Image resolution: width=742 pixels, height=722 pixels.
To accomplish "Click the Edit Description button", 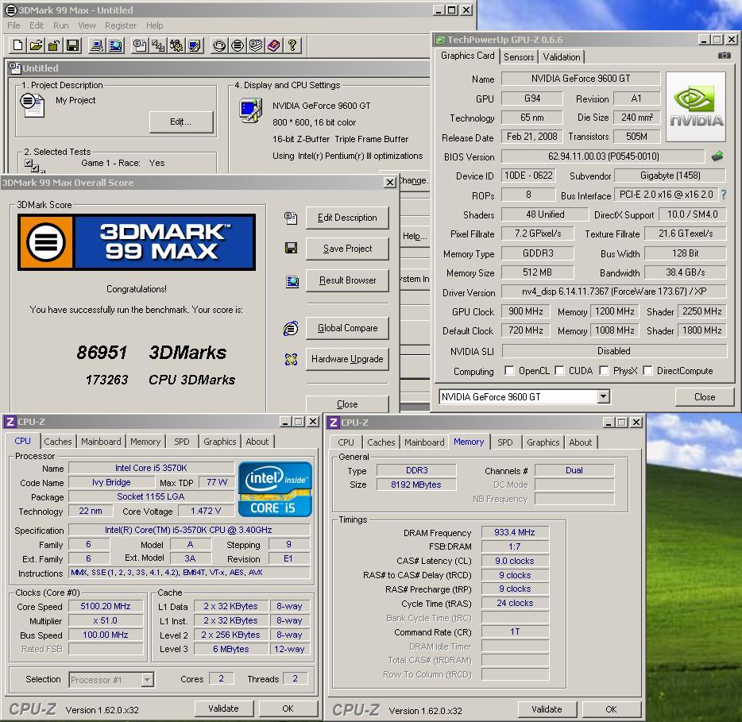I will (x=347, y=218).
